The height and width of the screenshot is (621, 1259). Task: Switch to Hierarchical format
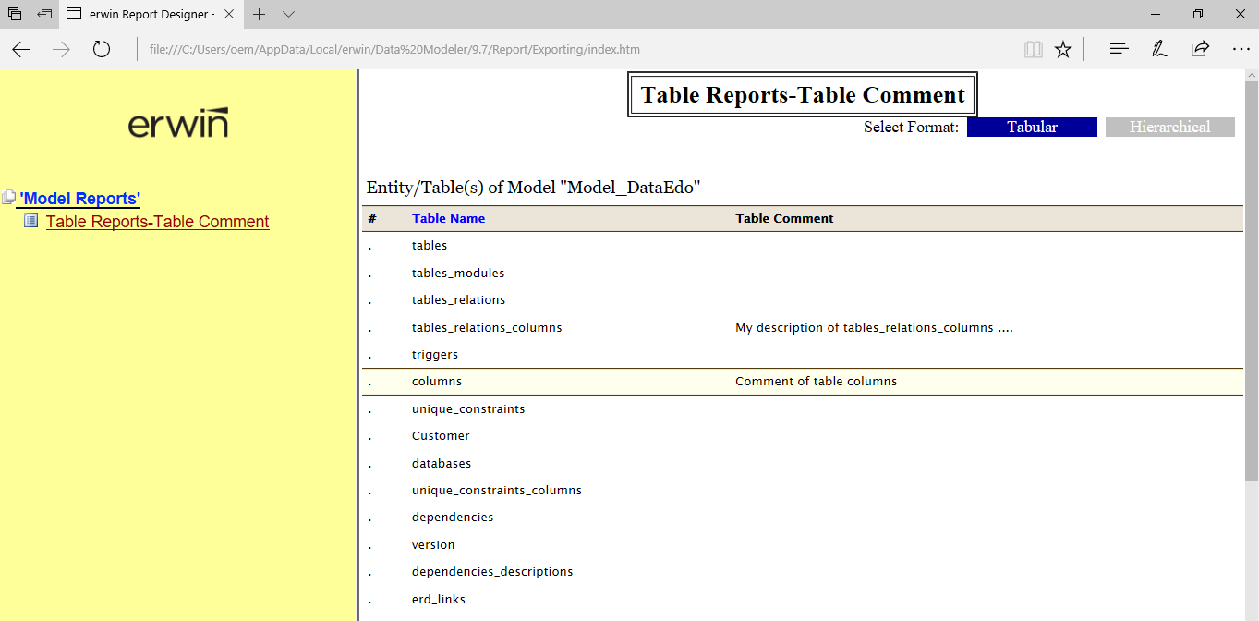(x=1169, y=128)
